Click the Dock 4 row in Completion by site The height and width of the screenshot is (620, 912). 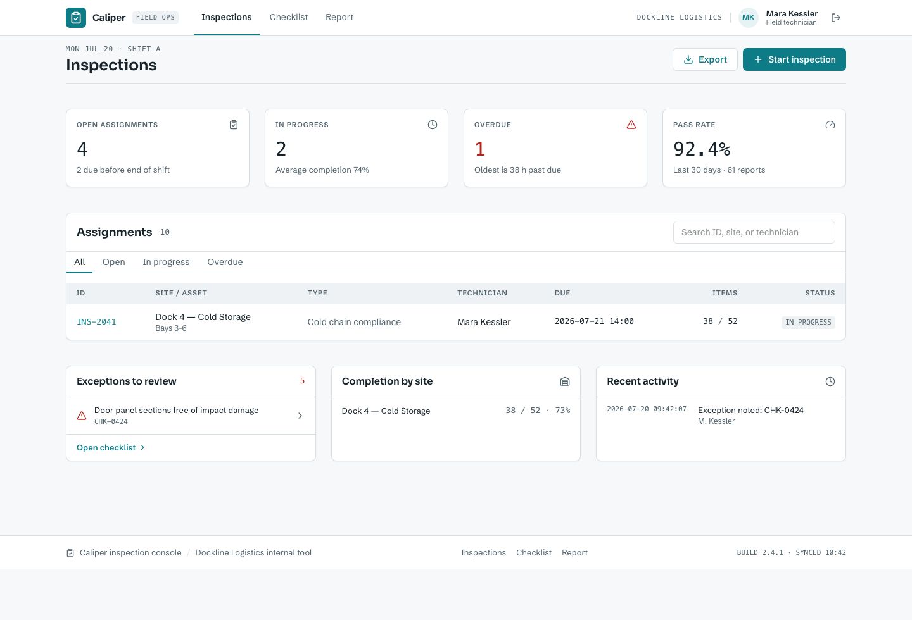click(456, 411)
